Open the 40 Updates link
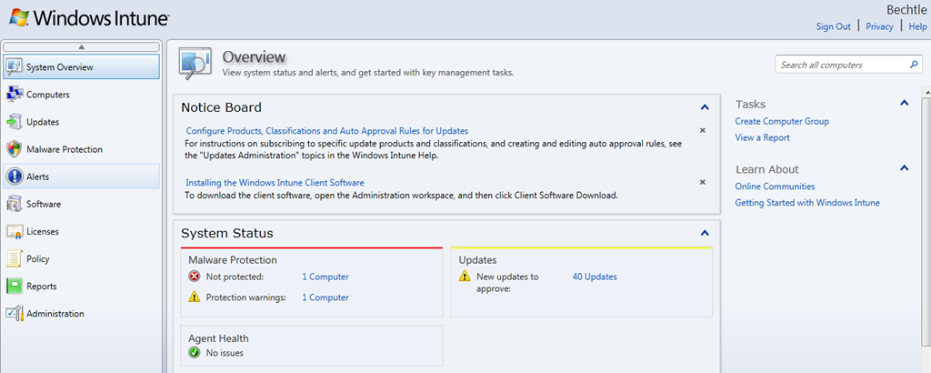Viewport: 931px width, 373px height. (x=594, y=277)
